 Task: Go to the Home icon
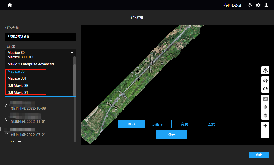point(10,5)
